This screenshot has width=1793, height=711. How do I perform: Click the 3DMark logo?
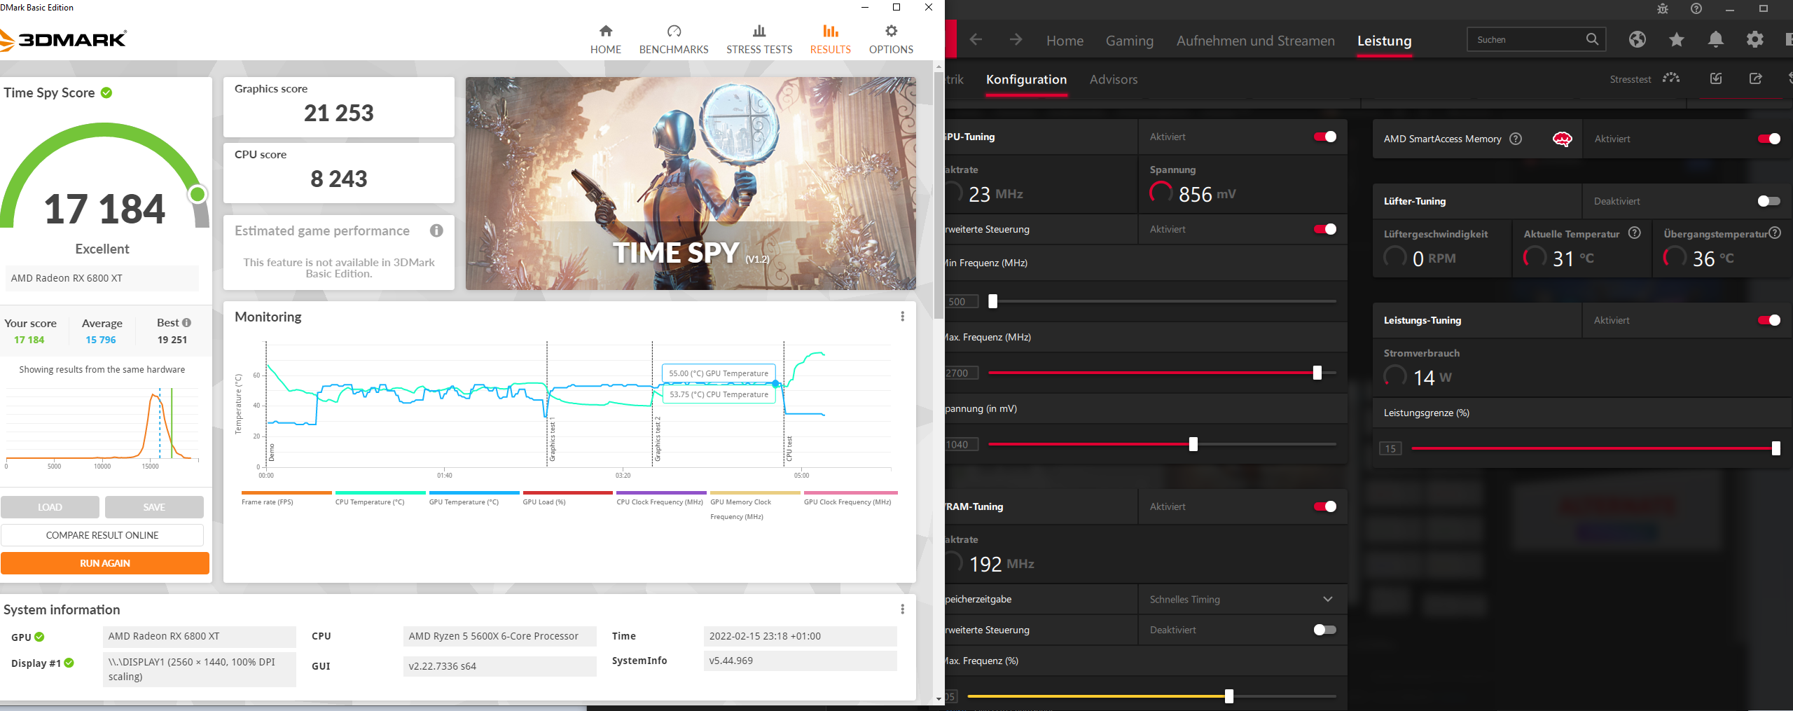(x=63, y=40)
